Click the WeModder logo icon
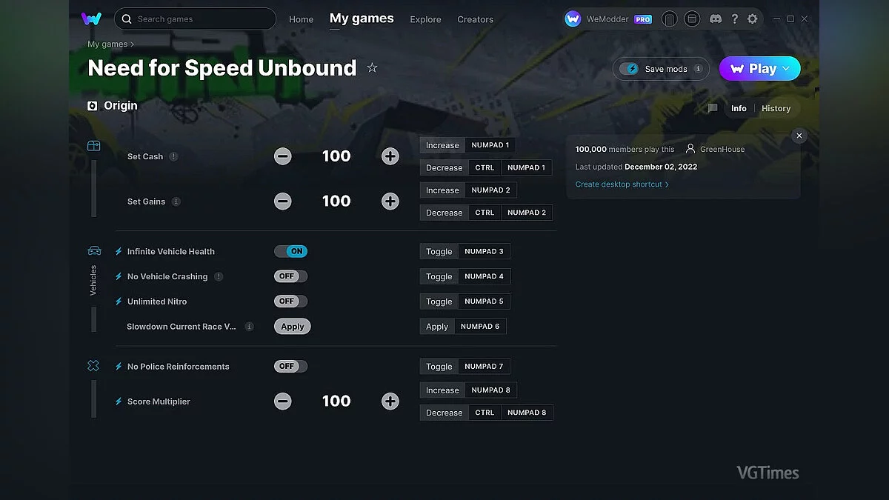Image resolution: width=889 pixels, height=500 pixels. click(573, 19)
